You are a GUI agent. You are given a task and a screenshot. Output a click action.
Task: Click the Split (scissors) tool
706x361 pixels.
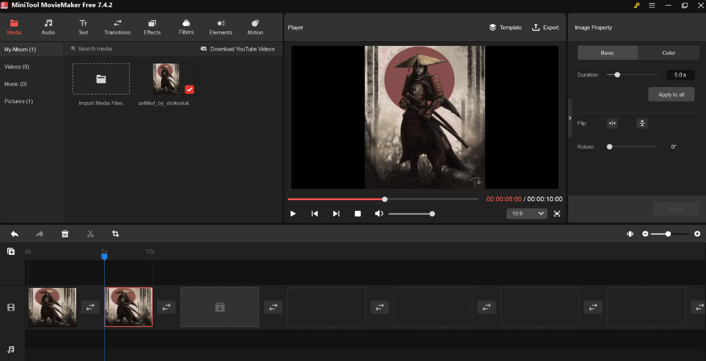click(90, 234)
